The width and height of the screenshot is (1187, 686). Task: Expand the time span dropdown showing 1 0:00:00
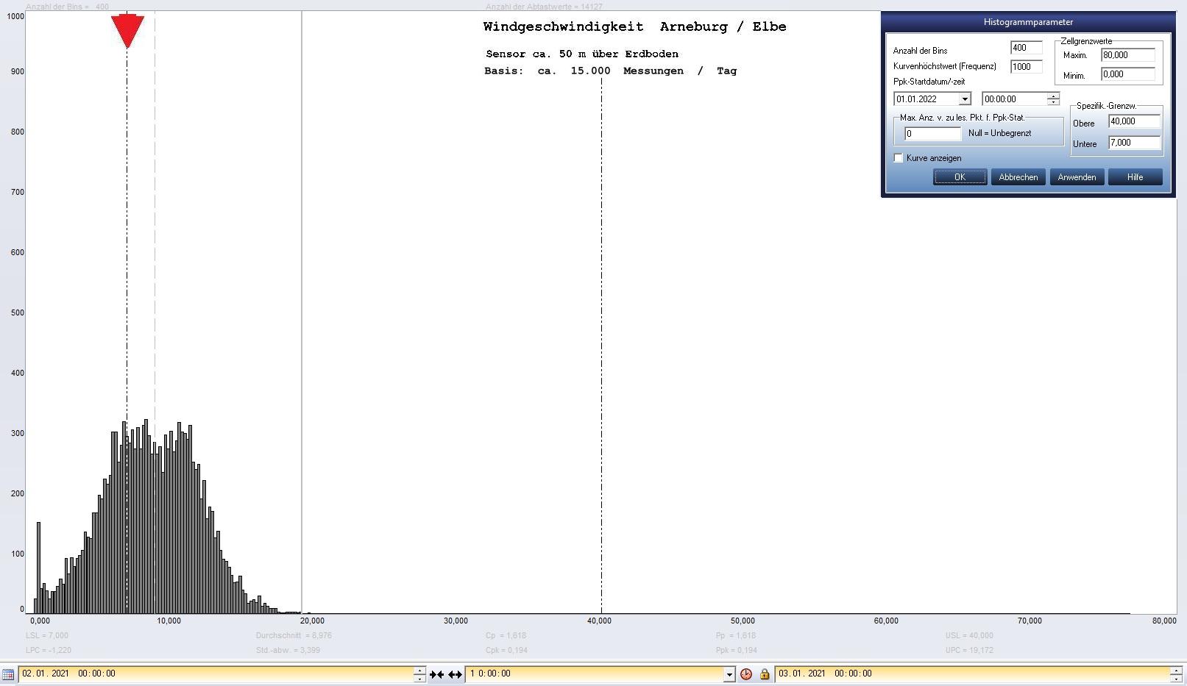point(729,674)
